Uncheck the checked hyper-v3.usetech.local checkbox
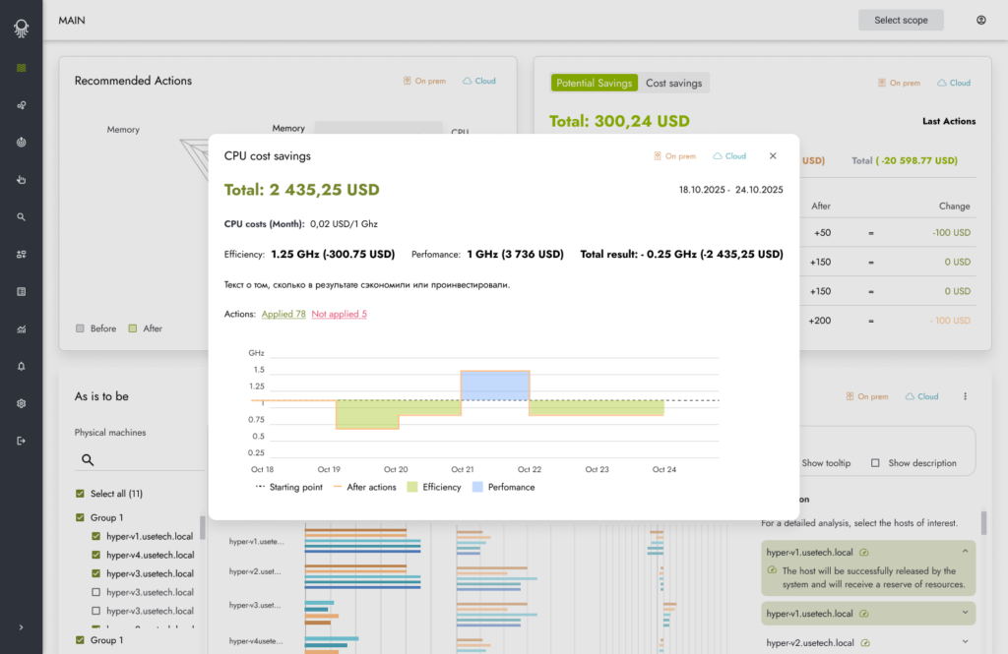Image resolution: width=1008 pixels, height=654 pixels. click(x=95, y=573)
